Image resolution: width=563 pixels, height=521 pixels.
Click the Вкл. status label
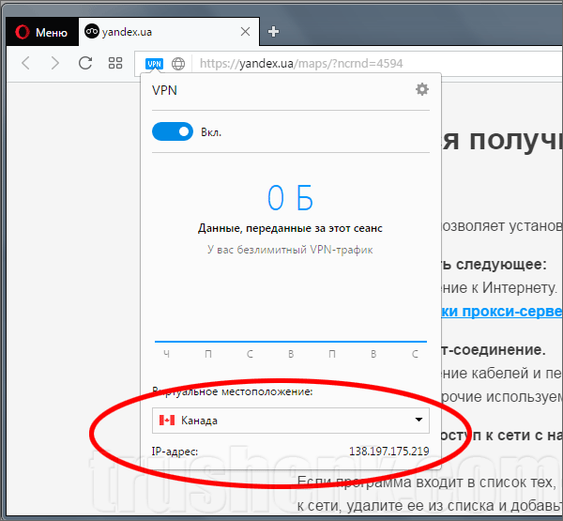(211, 132)
